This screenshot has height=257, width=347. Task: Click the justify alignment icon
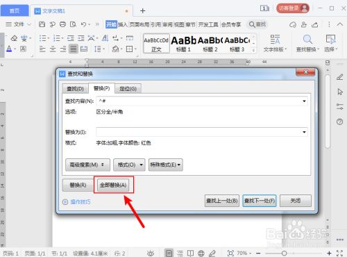tap(74, 49)
